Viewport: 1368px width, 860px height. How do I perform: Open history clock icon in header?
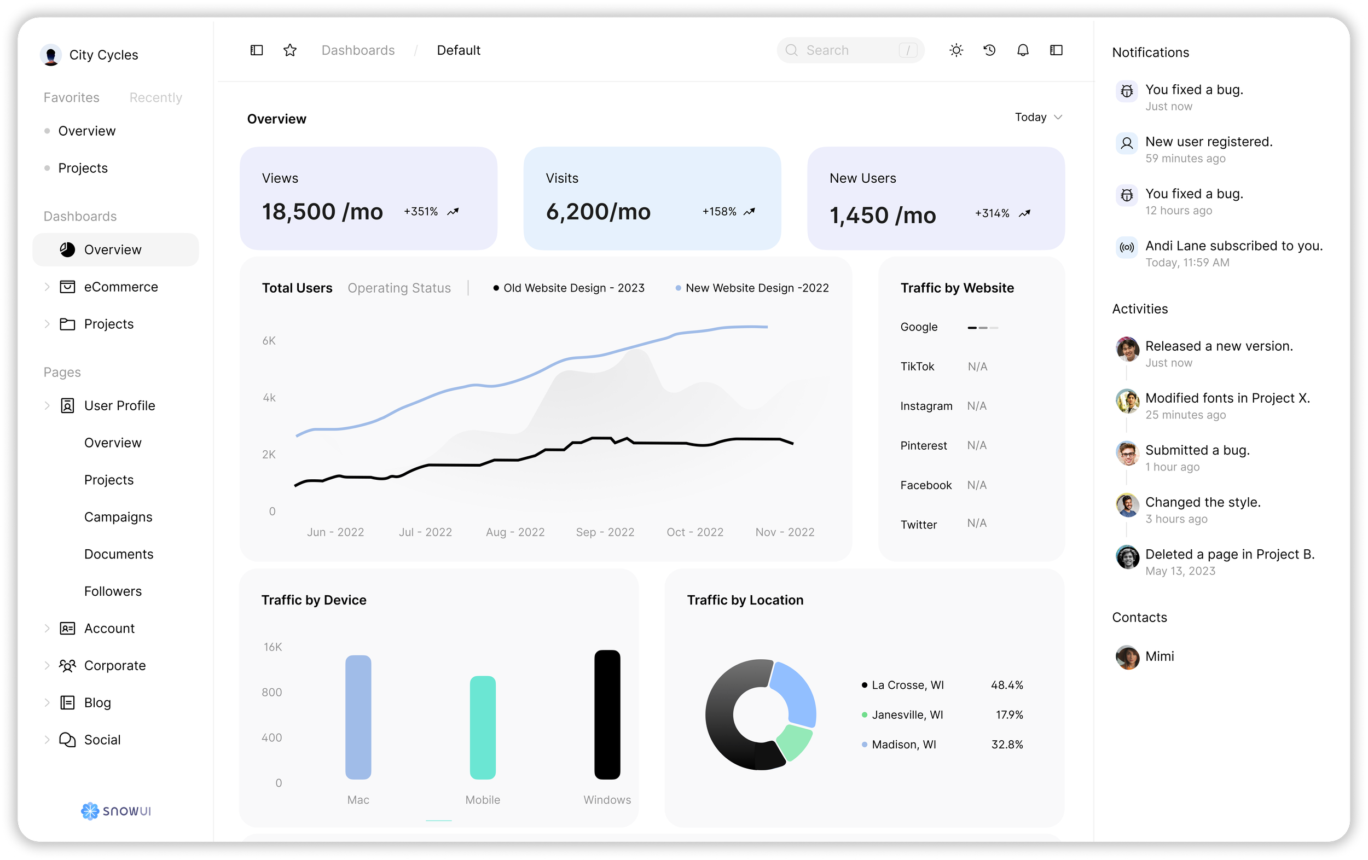(989, 50)
